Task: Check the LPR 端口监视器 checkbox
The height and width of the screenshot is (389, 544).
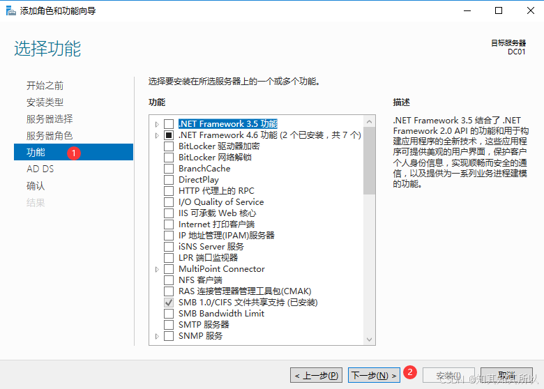Action: [x=169, y=258]
